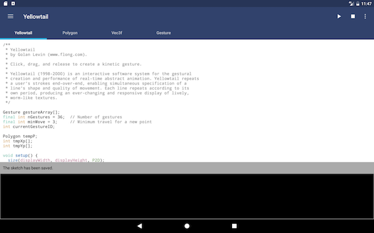
Task: Place cursor on 'Gesture gestureArray[];' line
Action: tap(32, 112)
